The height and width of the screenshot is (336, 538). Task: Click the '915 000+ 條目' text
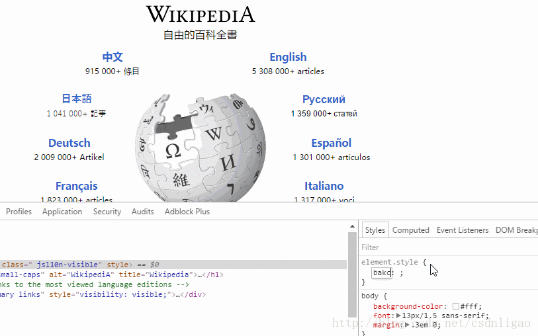pyautogui.click(x=112, y=71)
